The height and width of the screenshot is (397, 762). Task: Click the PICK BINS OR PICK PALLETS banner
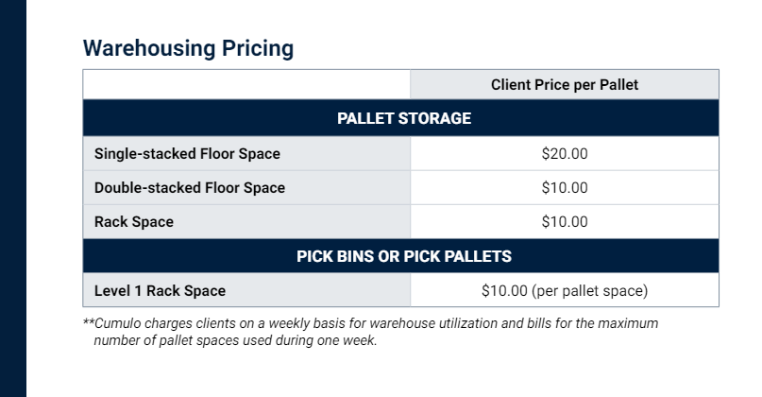click(x=401, y=256)
